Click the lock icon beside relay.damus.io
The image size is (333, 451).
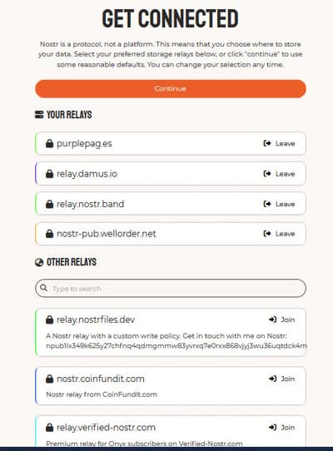[x=49, y=174]
